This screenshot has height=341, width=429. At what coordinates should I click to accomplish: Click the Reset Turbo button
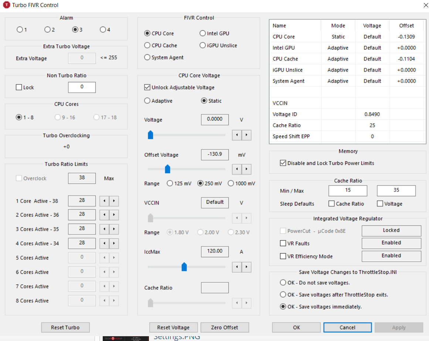[x=65, y=327]
